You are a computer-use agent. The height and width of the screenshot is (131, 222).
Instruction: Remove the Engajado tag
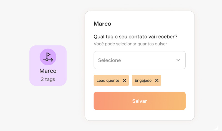tap(157, 80)
